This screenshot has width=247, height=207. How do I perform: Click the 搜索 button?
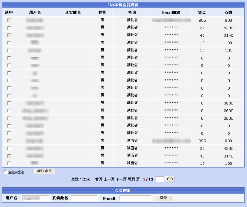tap(163, 198)
